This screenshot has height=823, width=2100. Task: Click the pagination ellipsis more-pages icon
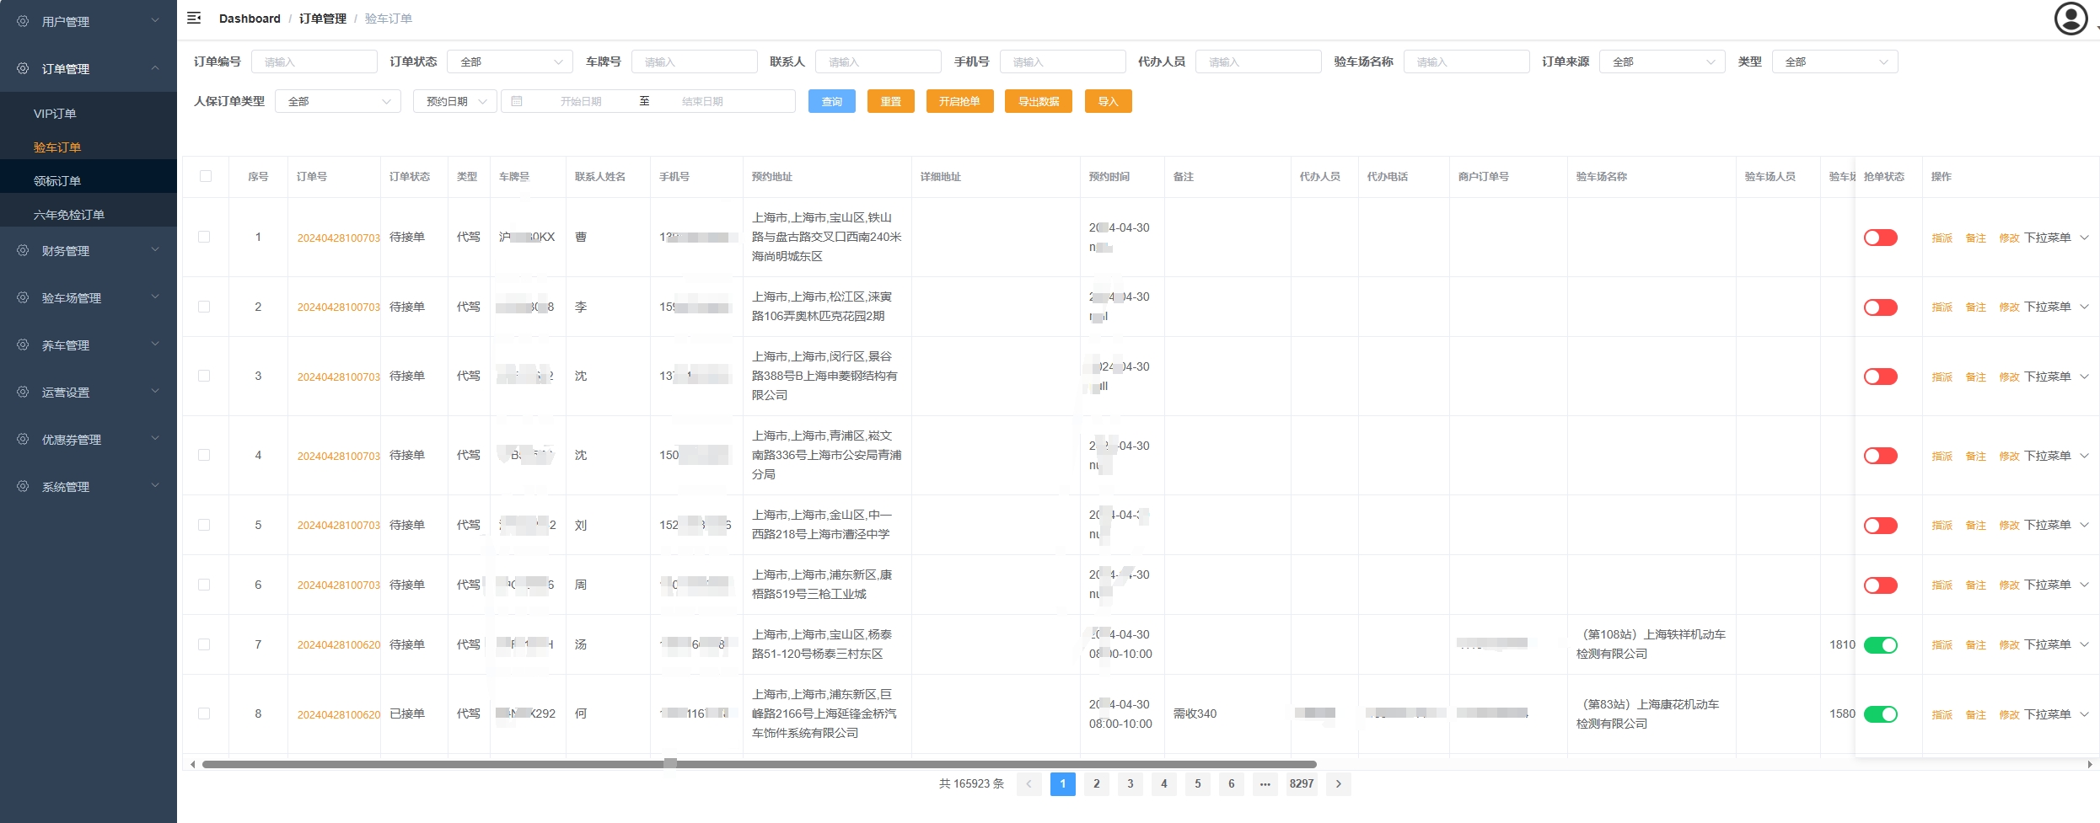pyautogui.click(x=1265, y=783)
